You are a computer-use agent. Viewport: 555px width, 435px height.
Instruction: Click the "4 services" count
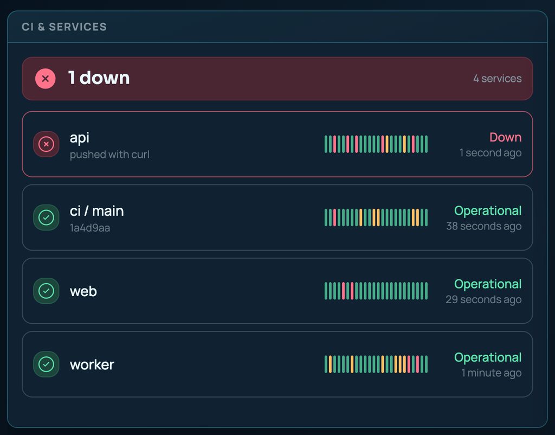498,78
